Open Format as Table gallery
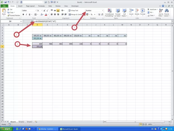Image resolution: width=174 pixels, height=131 pixels. coord(118,13)
